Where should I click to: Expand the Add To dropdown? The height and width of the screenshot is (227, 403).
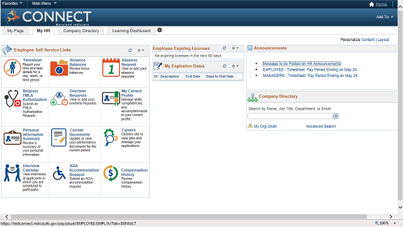click(x=385, y=17)
